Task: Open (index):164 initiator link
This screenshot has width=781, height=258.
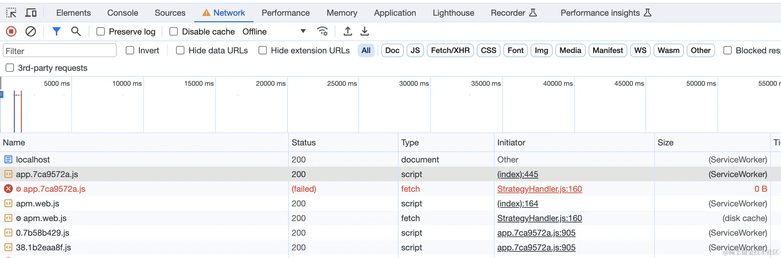Action: [518, 204]
